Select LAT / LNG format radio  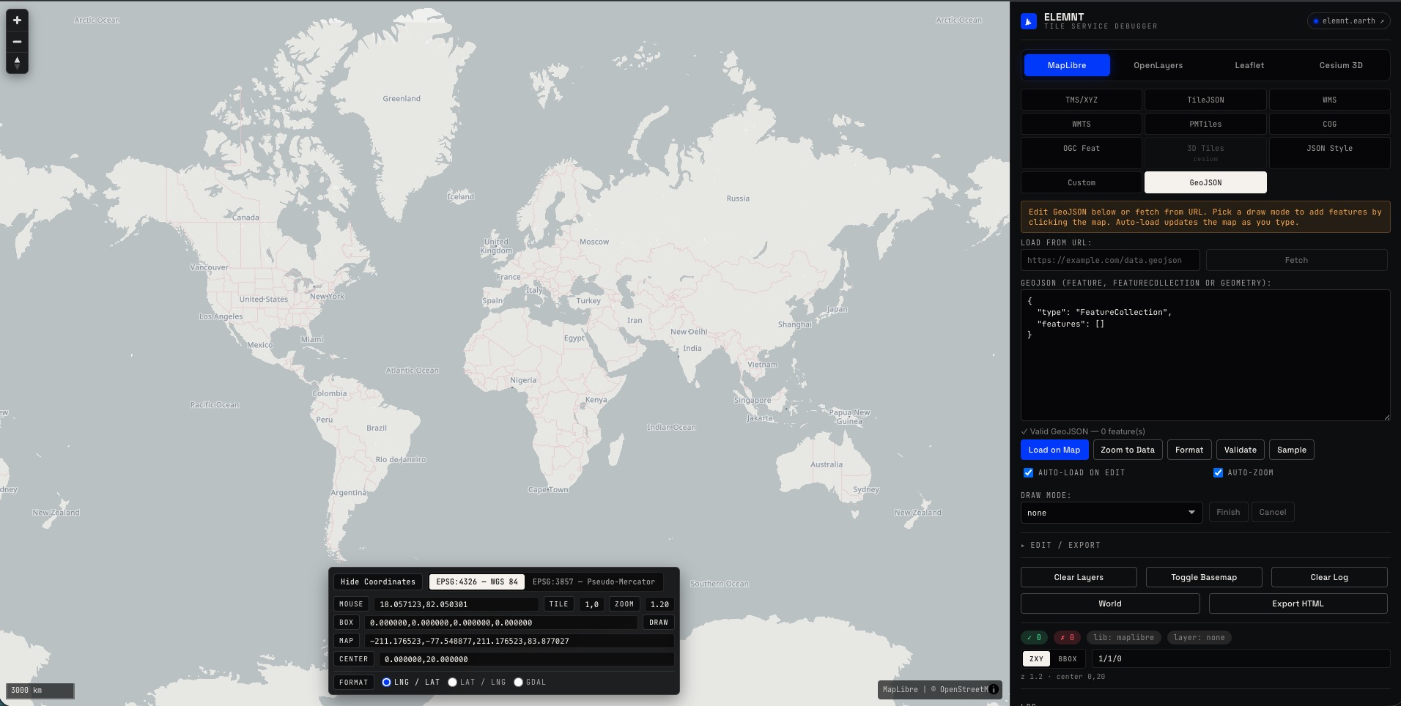tap(452, 682)
